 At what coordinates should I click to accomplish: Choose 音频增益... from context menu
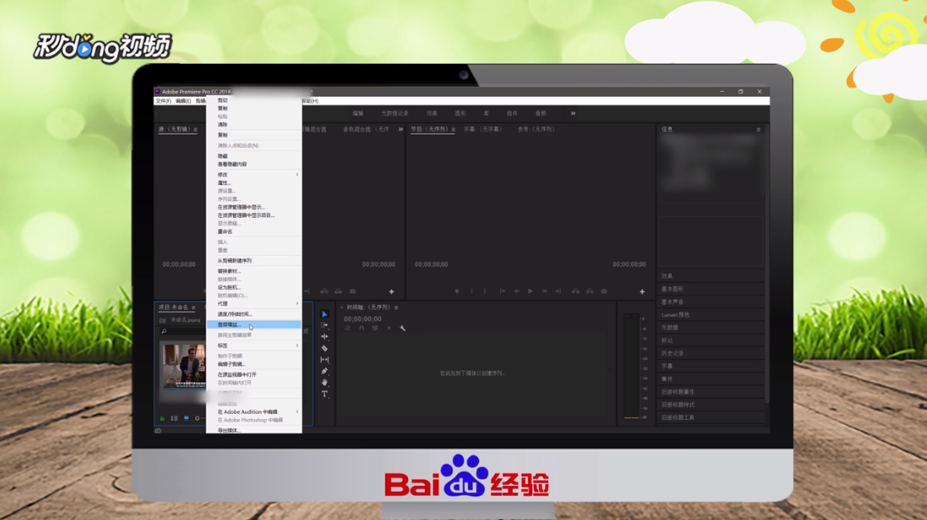pyautogui.click(x=254, y=325)
